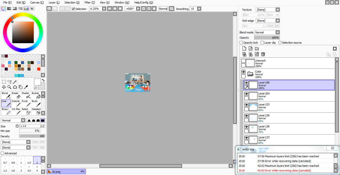This screenshot has height=175, width=340.
Task: Add a layer mask
Action: click(335, 49)
